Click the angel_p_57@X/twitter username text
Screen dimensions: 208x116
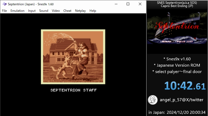click(x=181, y=100)
